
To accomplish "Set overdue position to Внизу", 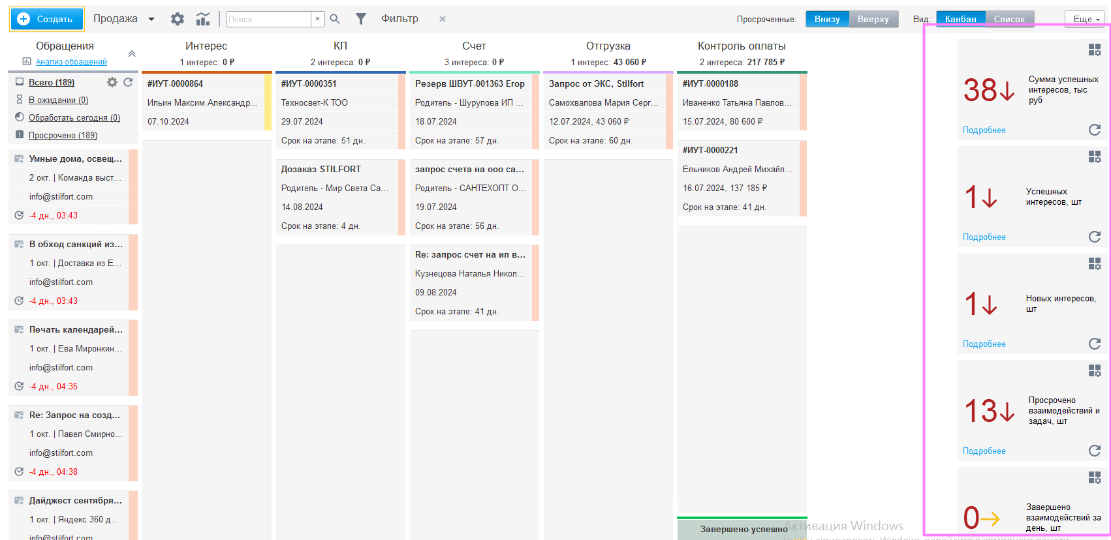I will pyautogui.click(x=827, y=19).
